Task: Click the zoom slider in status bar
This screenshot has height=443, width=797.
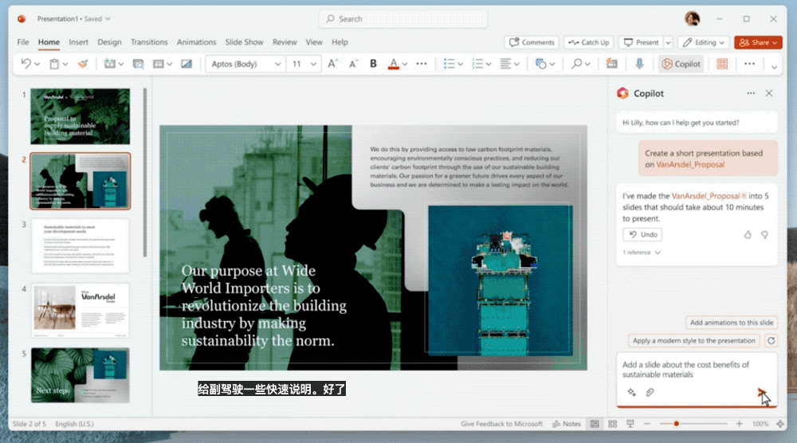Action: pyautogui.click(x=676, y=424)
